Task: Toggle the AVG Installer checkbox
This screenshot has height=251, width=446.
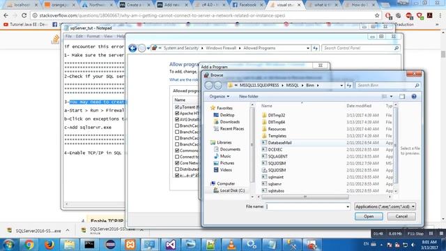Action: click(177, 119)
